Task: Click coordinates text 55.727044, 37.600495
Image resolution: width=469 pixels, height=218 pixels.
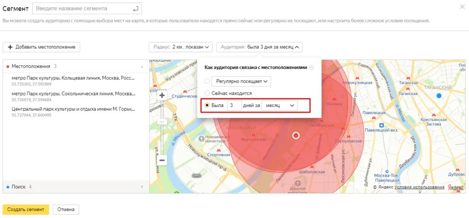Action: [x=32, y=115]
